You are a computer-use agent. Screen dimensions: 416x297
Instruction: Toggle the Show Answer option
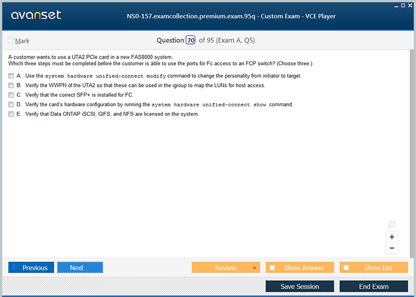(299, 267)
